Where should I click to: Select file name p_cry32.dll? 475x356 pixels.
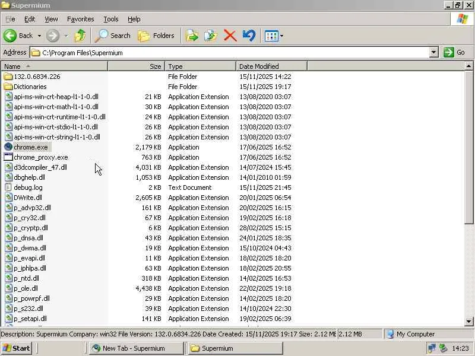[x=30, y=218]
